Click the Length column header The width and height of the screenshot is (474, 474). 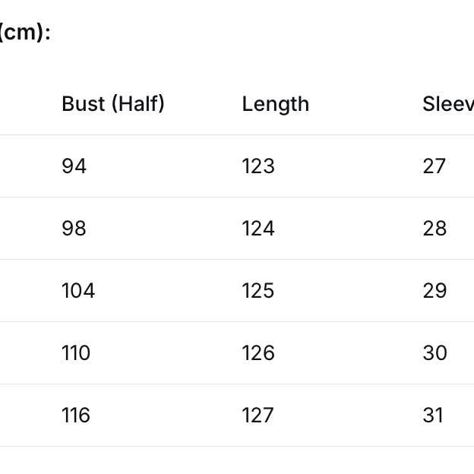point(275,104)
